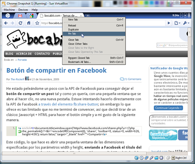Open the wrench settings menu dropdown
The width and height of the screenshot is (195, 164).
coord(186,23)
